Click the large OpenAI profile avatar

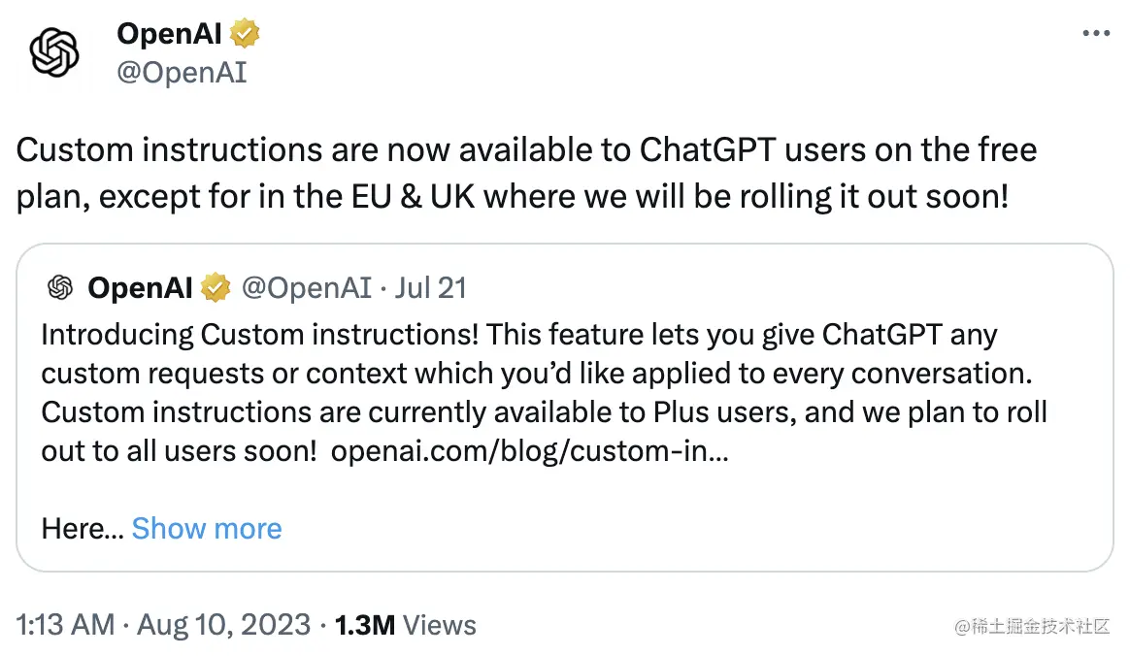coord(54,52)
